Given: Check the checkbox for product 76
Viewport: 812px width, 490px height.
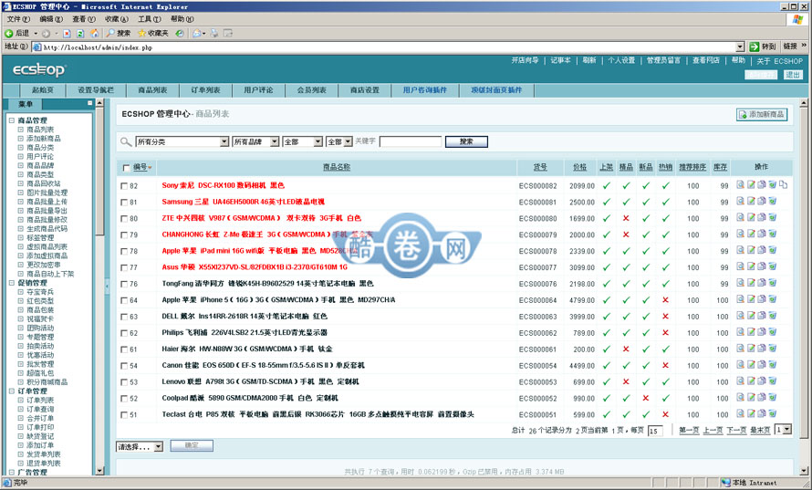Looking at the screenshot, I should point(124,284).
